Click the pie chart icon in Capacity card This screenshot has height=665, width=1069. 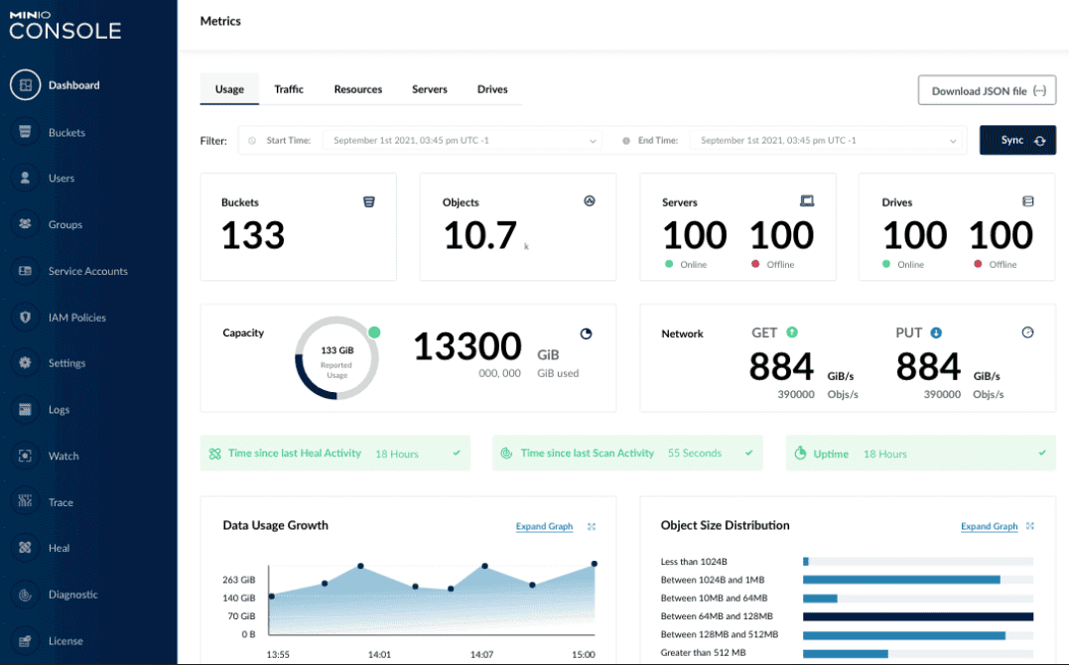586,334
